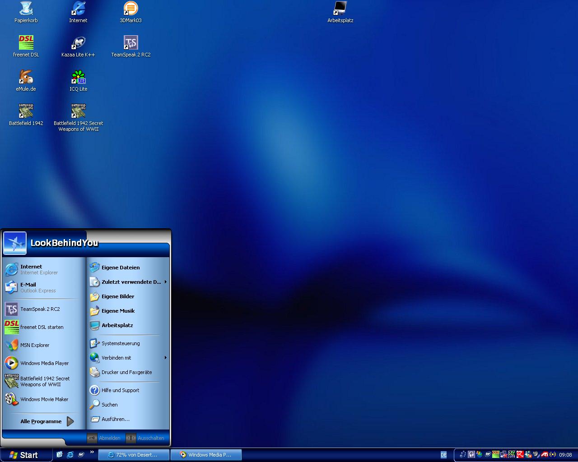Click the Start button
Image resolution: width=578 pixels, height=462 pixels.
26,455
